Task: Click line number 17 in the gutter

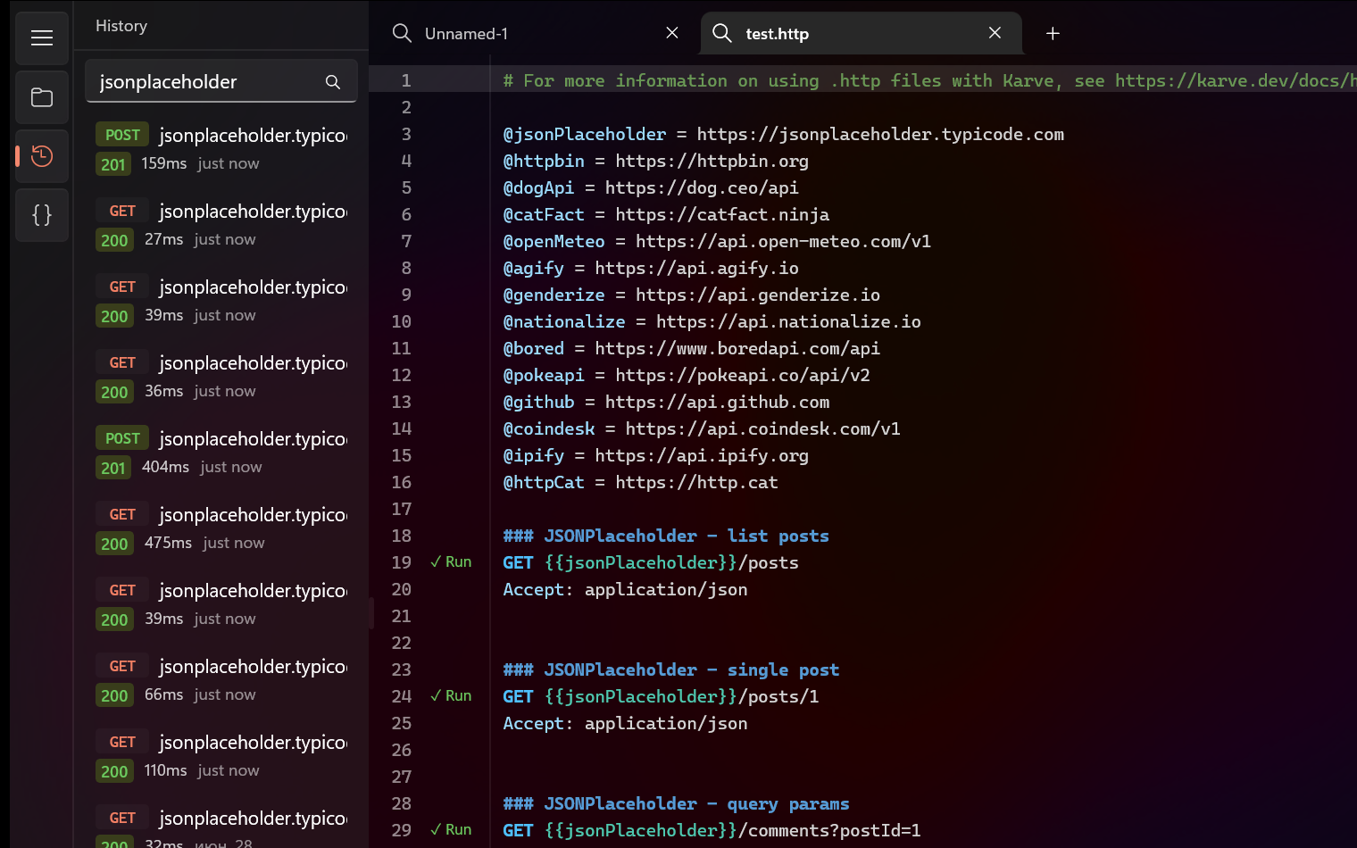Action: click(402, 509)
